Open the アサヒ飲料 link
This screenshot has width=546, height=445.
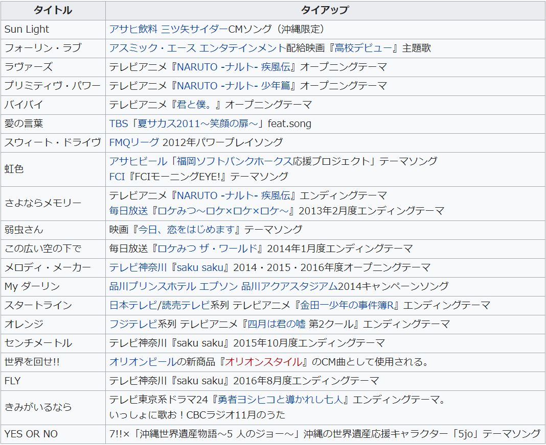click(133, 29)
